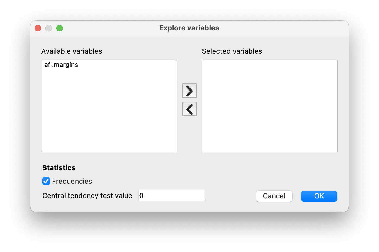The image size is (379, 252).
Task: Click the right arrow to move variable
Action: point(189,91)
